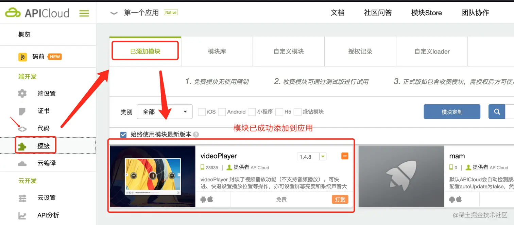Remove videoPlayer with the orange minus button
The height and width of the screenshot is (225, 514).
pos(345,156)
